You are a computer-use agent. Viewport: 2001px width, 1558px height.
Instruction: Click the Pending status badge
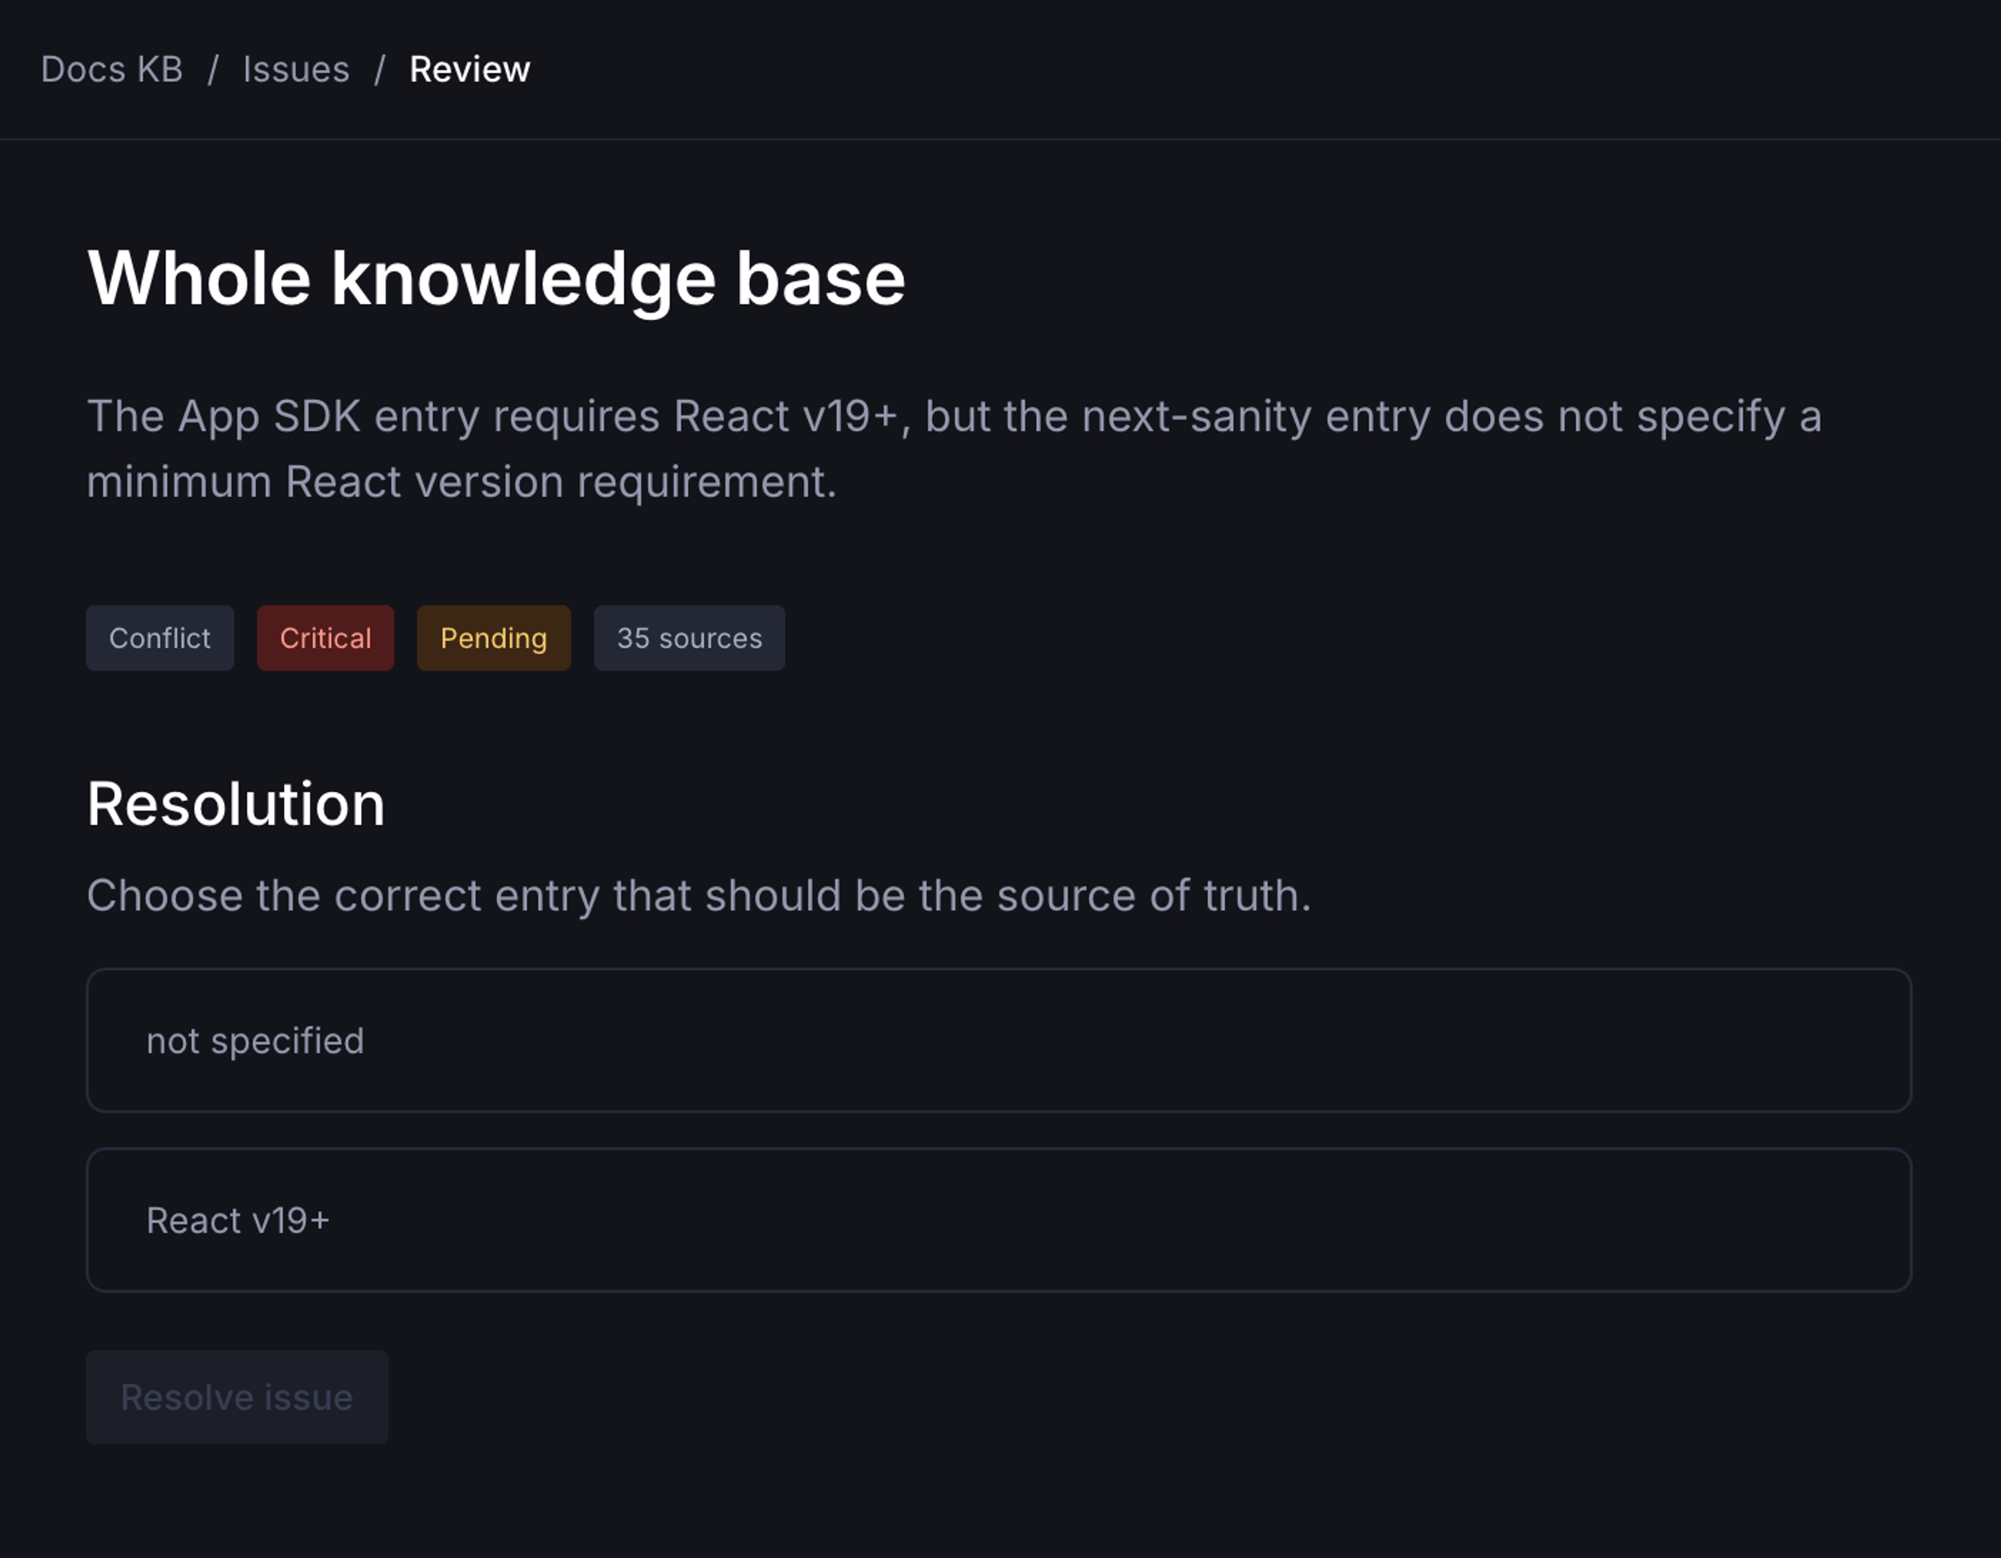(x=494, y=638)
